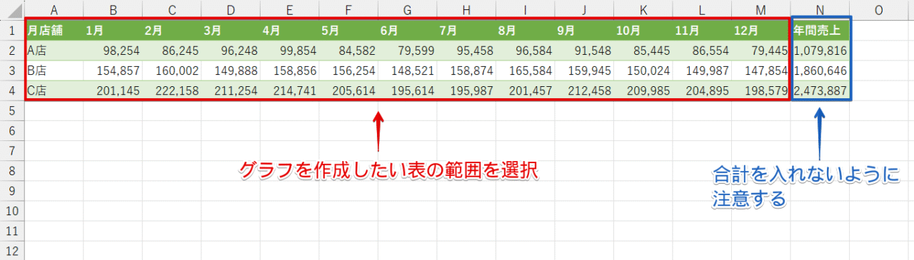This screenshot has width=914, height=260.
Task: Click the 年間売上 header cell
Action: pos(820,31)
